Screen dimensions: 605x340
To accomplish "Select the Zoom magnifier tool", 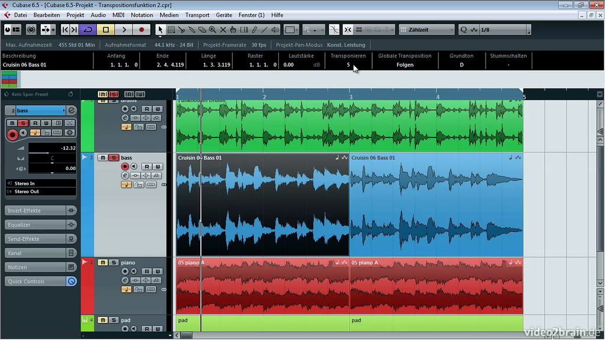I will point(213,30).
